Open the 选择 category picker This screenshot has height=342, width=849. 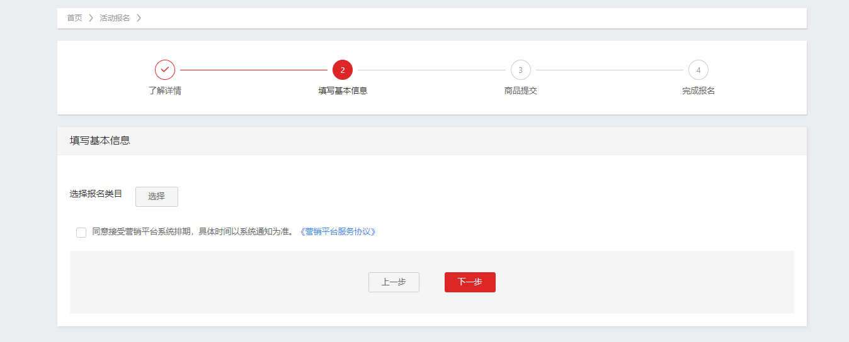156,197
